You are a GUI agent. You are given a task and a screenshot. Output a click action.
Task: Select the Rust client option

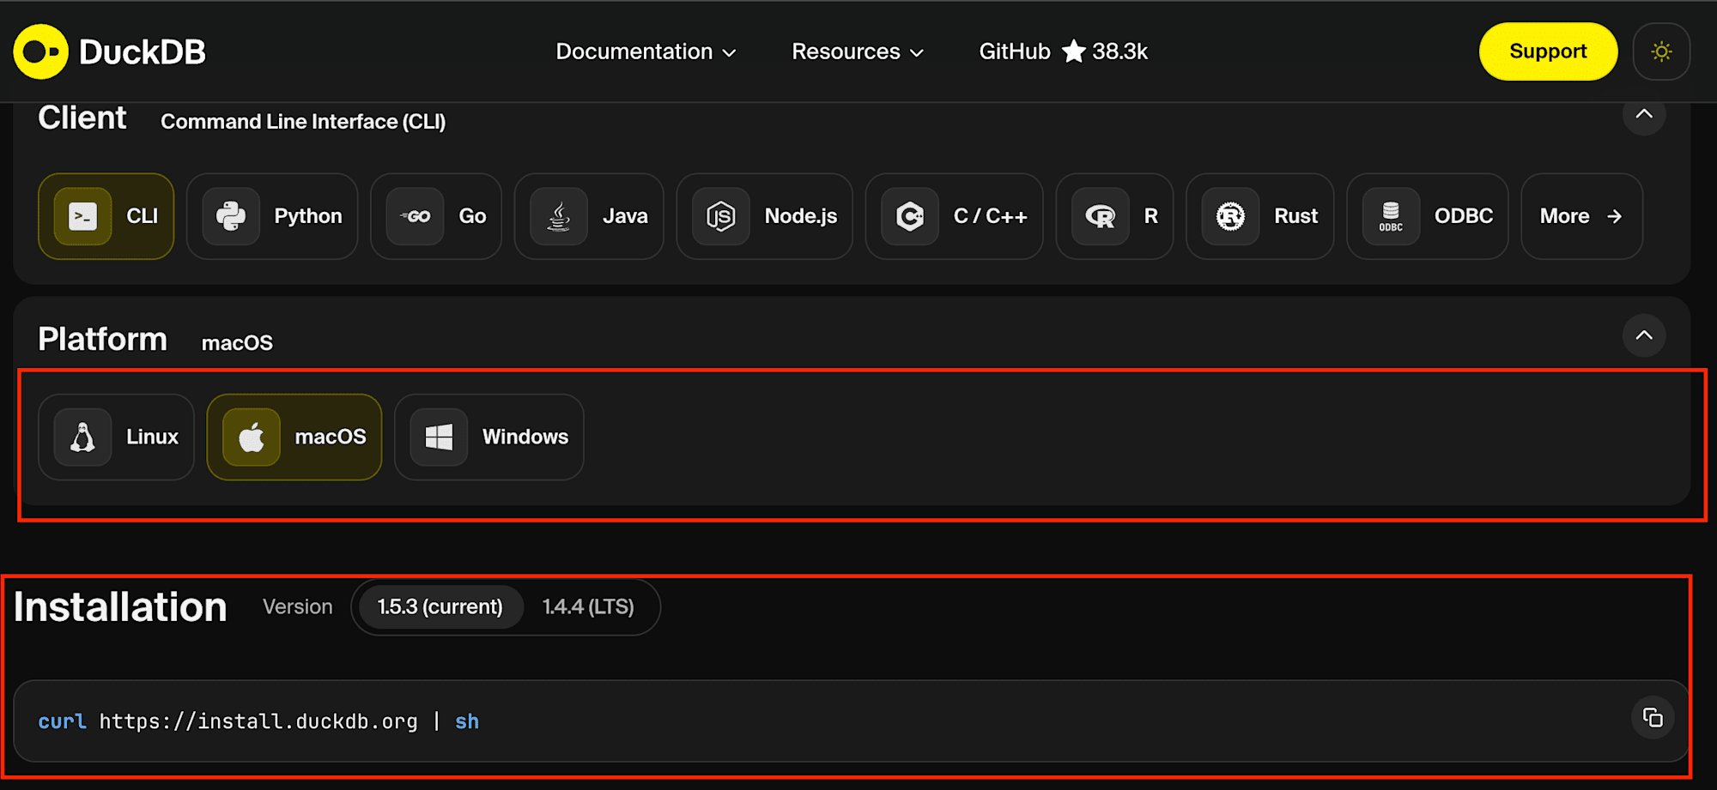(1260, 216)
